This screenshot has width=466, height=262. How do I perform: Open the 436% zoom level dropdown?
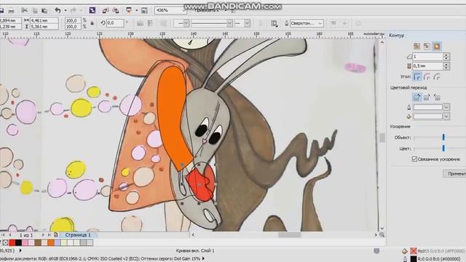(184, 10)
